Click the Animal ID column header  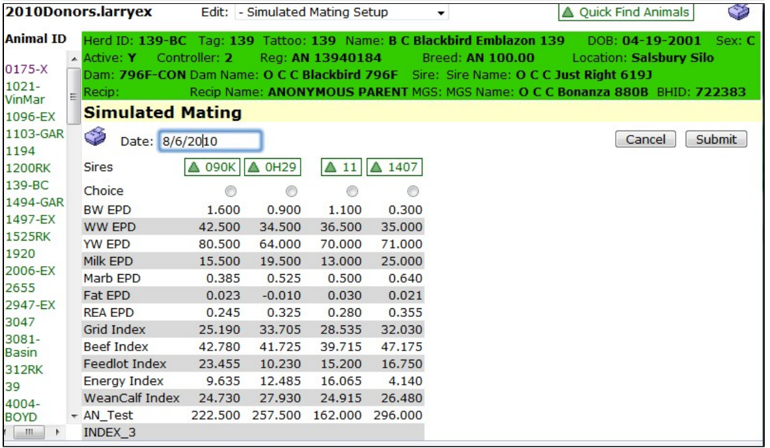click(x=36, y=39)
